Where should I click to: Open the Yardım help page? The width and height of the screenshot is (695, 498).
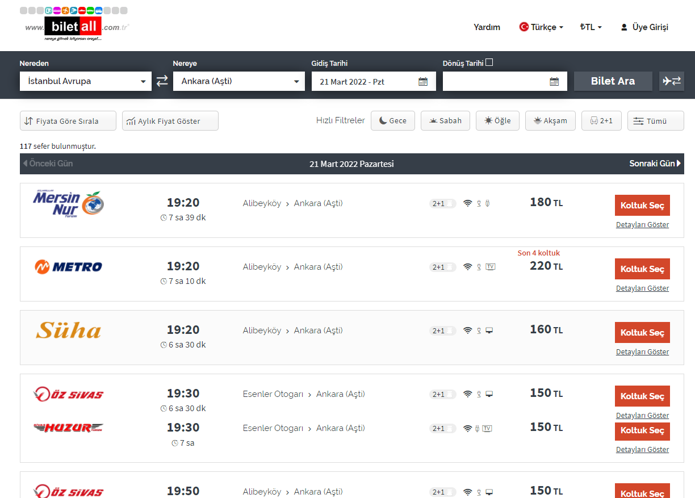pos(487,27)
